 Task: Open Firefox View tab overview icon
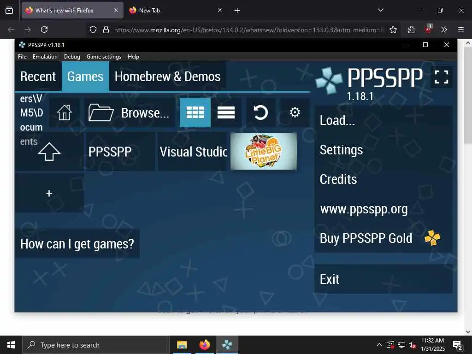tap(9, 11)
